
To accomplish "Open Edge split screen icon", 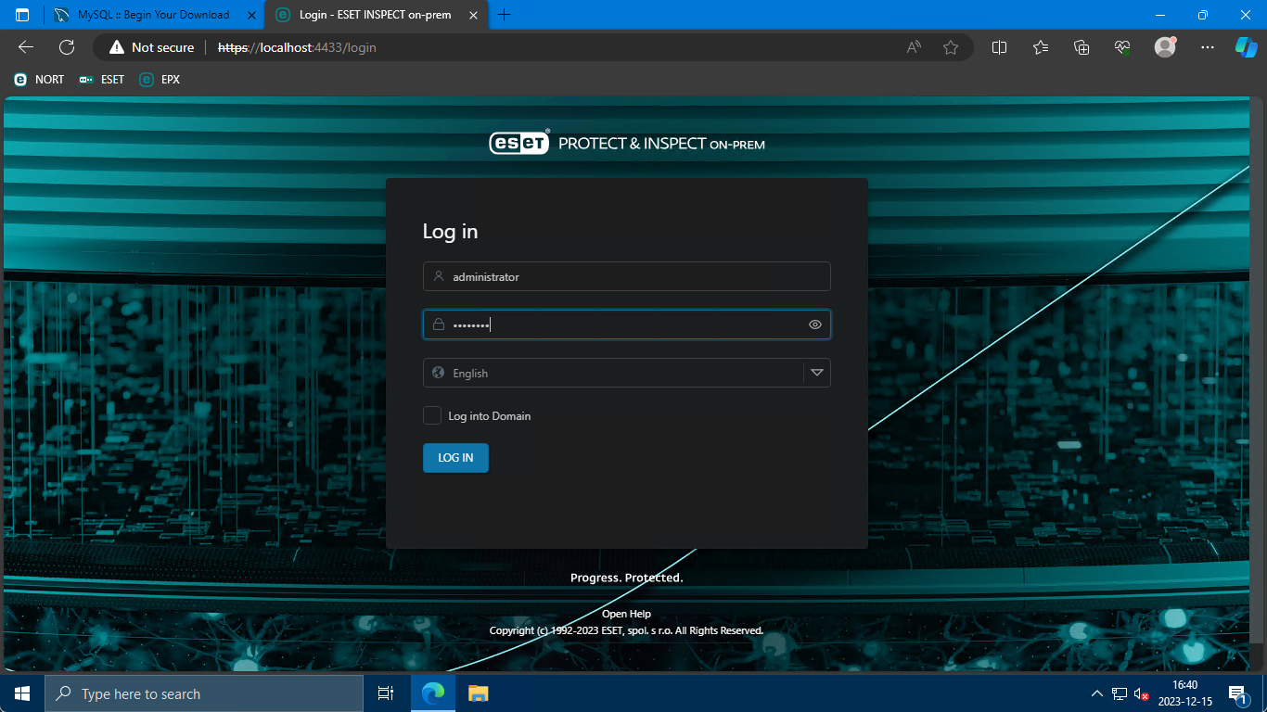I will pyautogui.click(x=999, y=47).
